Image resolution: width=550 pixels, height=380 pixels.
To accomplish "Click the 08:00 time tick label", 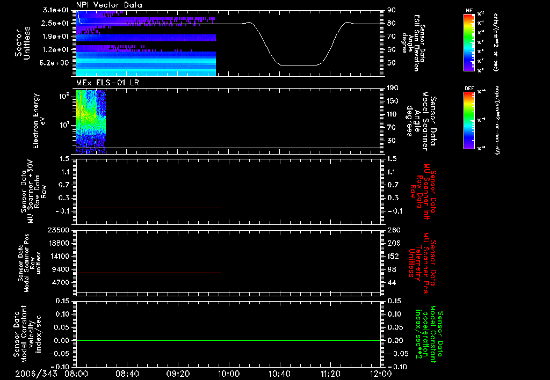I will 76,374.
